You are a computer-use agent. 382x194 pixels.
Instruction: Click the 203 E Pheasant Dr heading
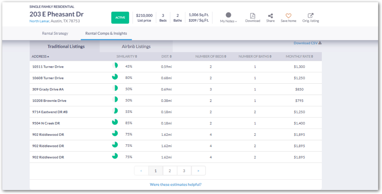(x=57, y=14)
